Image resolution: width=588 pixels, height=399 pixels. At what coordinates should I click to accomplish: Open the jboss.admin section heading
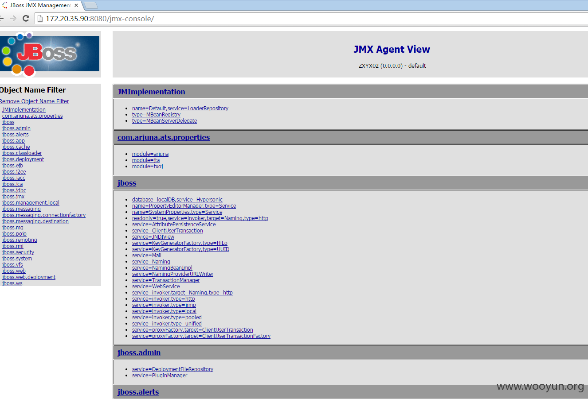[x=139, y=353]
